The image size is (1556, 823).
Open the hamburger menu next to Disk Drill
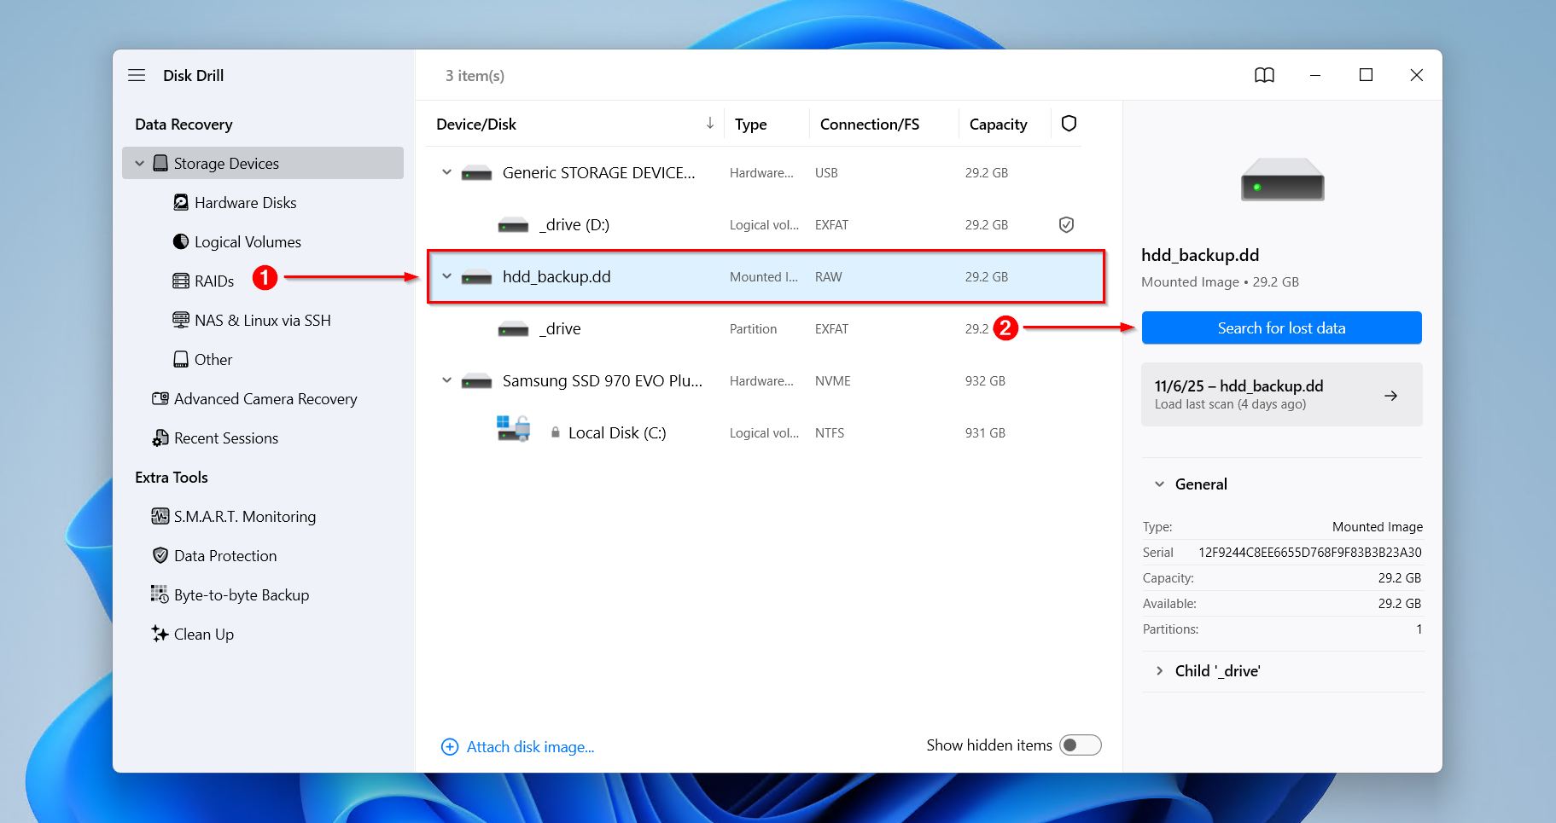137,75
